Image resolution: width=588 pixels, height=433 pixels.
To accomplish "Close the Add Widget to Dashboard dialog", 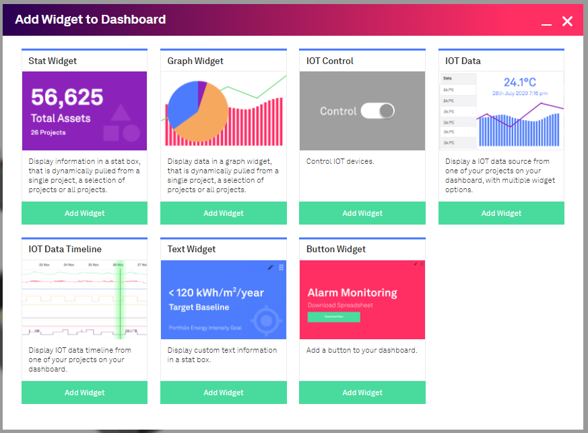I will (567, 22).
